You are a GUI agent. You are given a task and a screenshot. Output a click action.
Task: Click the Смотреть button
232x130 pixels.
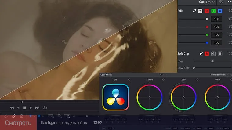(18, 123)
